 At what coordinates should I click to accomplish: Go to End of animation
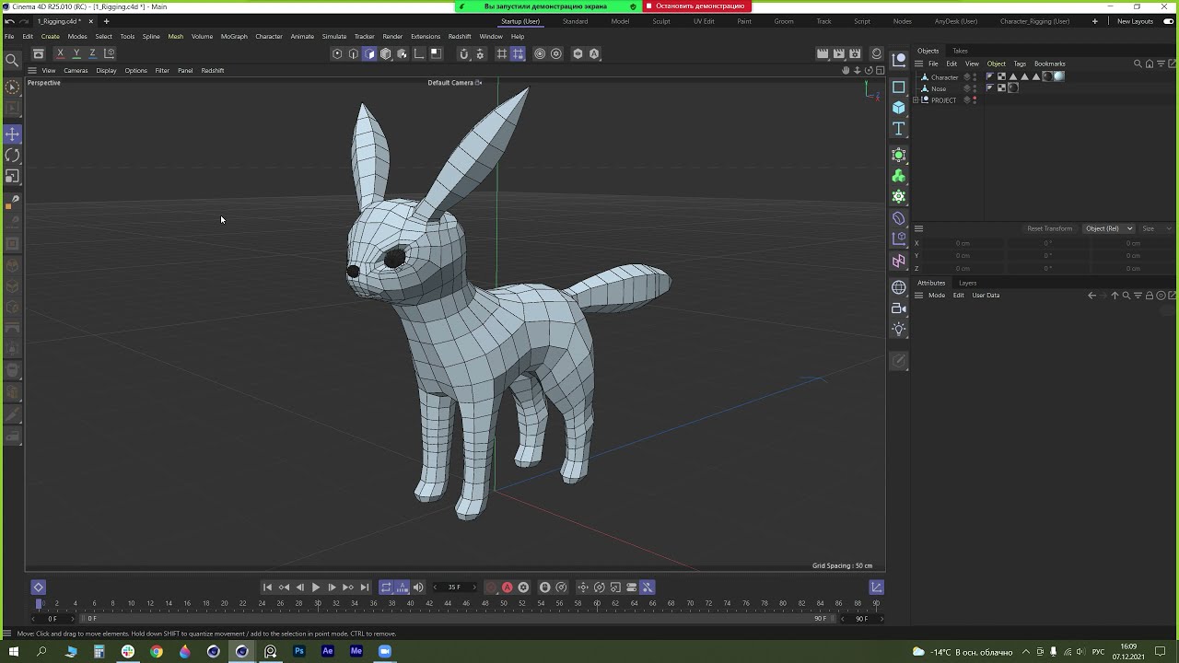(365, 587)
